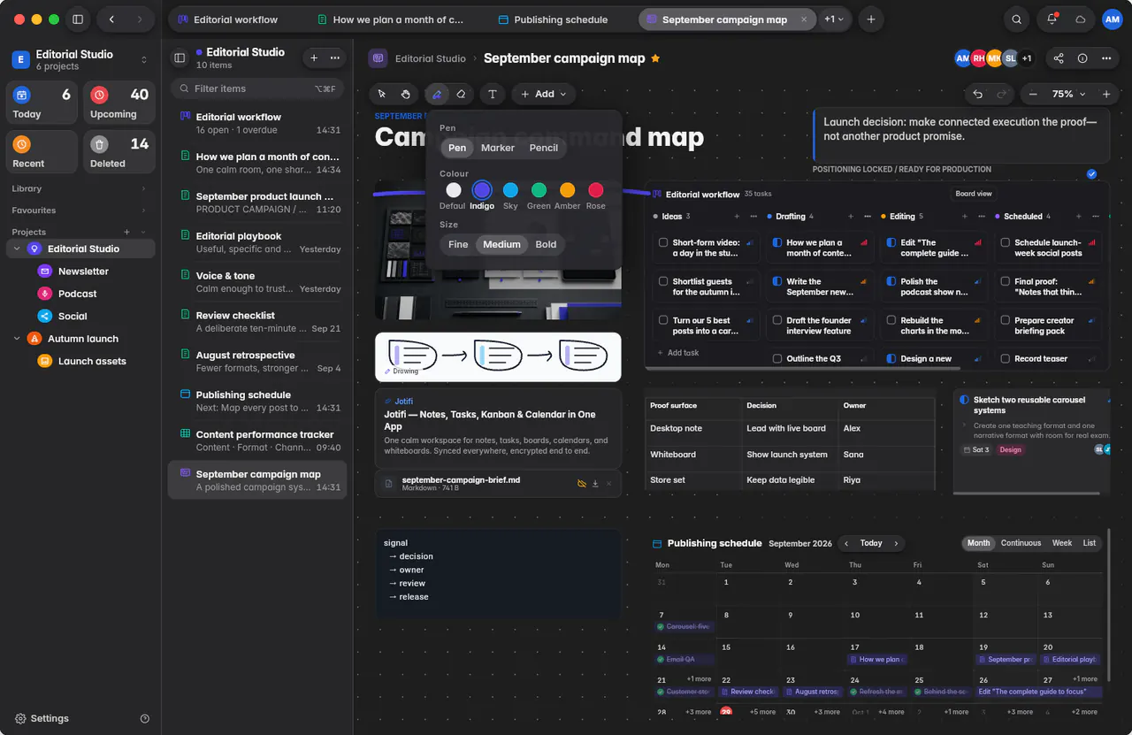Choose the text tool

[493, 94]
